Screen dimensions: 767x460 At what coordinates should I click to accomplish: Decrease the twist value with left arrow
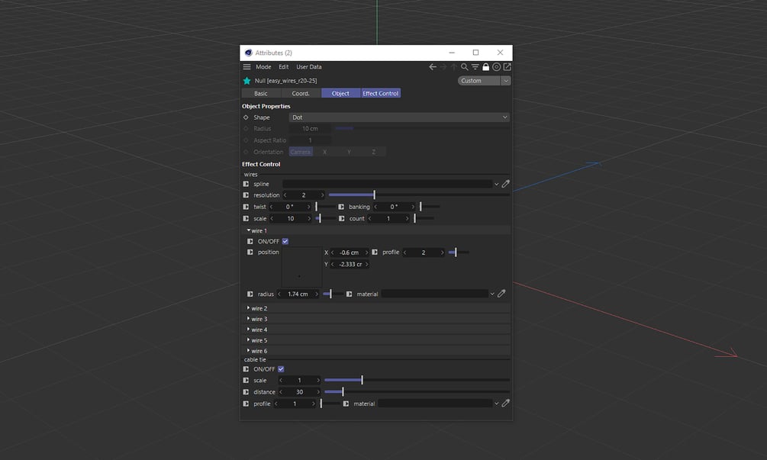coord(272,207)
